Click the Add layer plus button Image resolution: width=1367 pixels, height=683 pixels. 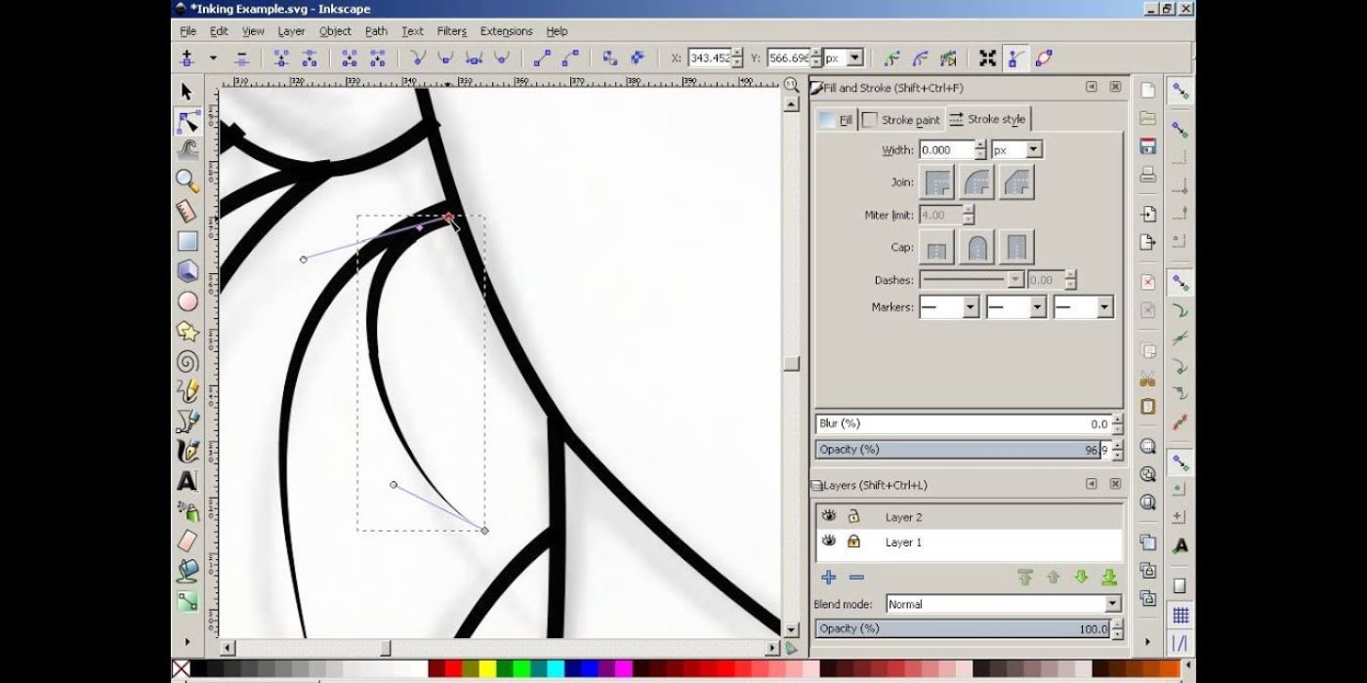tap(828, 577)
